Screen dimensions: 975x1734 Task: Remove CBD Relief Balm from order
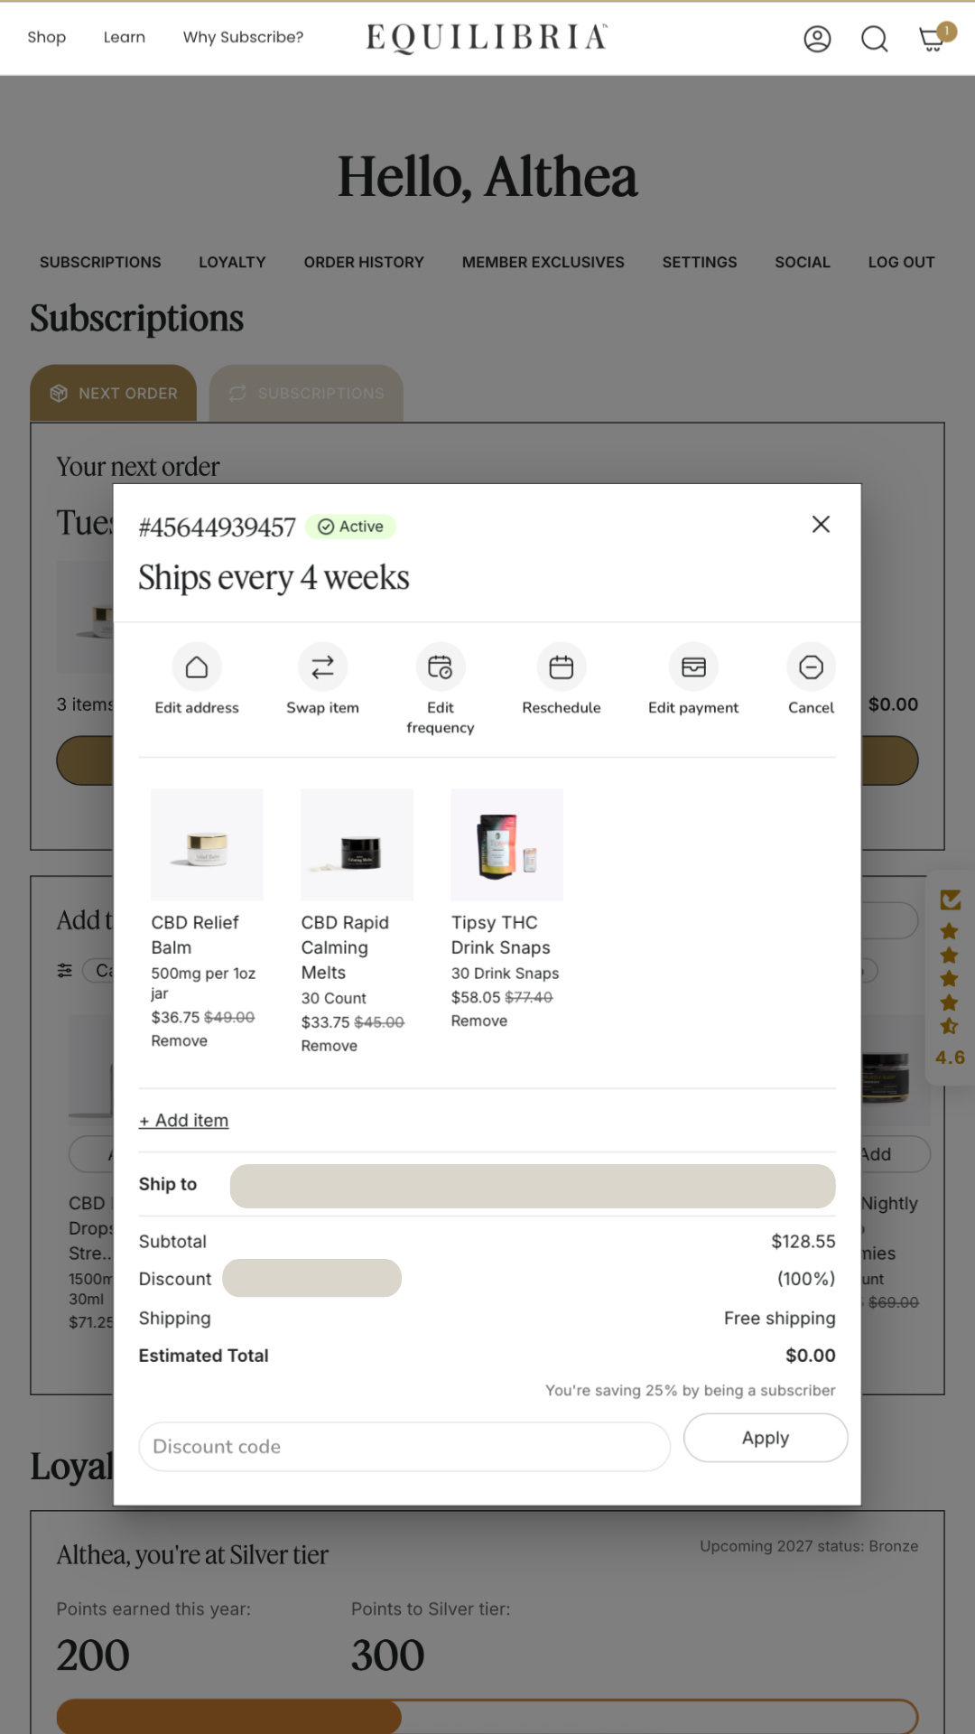180,1041
